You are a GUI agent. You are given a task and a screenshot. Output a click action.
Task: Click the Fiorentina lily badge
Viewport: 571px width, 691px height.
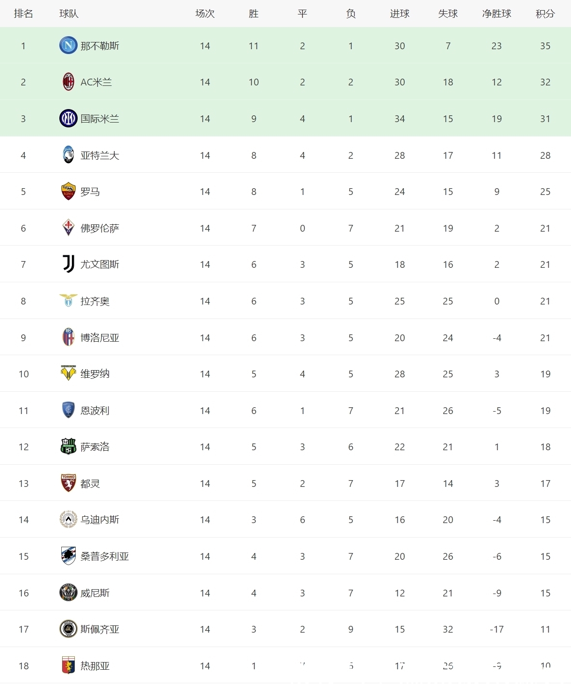tap(68, 228)
